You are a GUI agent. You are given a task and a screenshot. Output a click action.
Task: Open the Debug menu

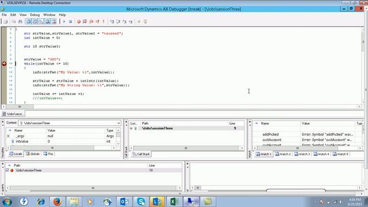[34, 15]
